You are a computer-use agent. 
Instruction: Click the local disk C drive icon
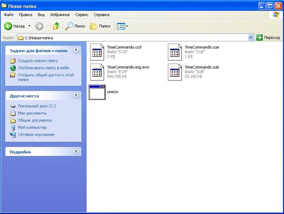pyautogui.click(x=13, y=106)
